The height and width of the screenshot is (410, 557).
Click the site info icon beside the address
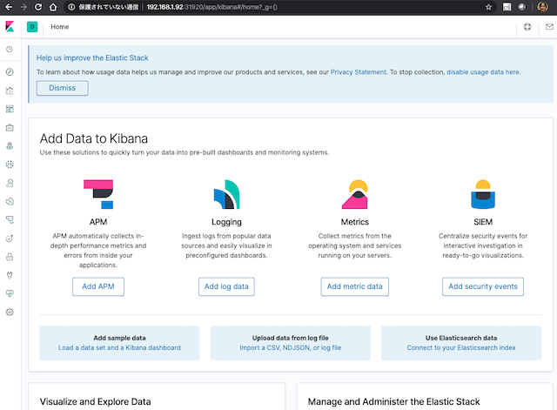pos(71,7)
